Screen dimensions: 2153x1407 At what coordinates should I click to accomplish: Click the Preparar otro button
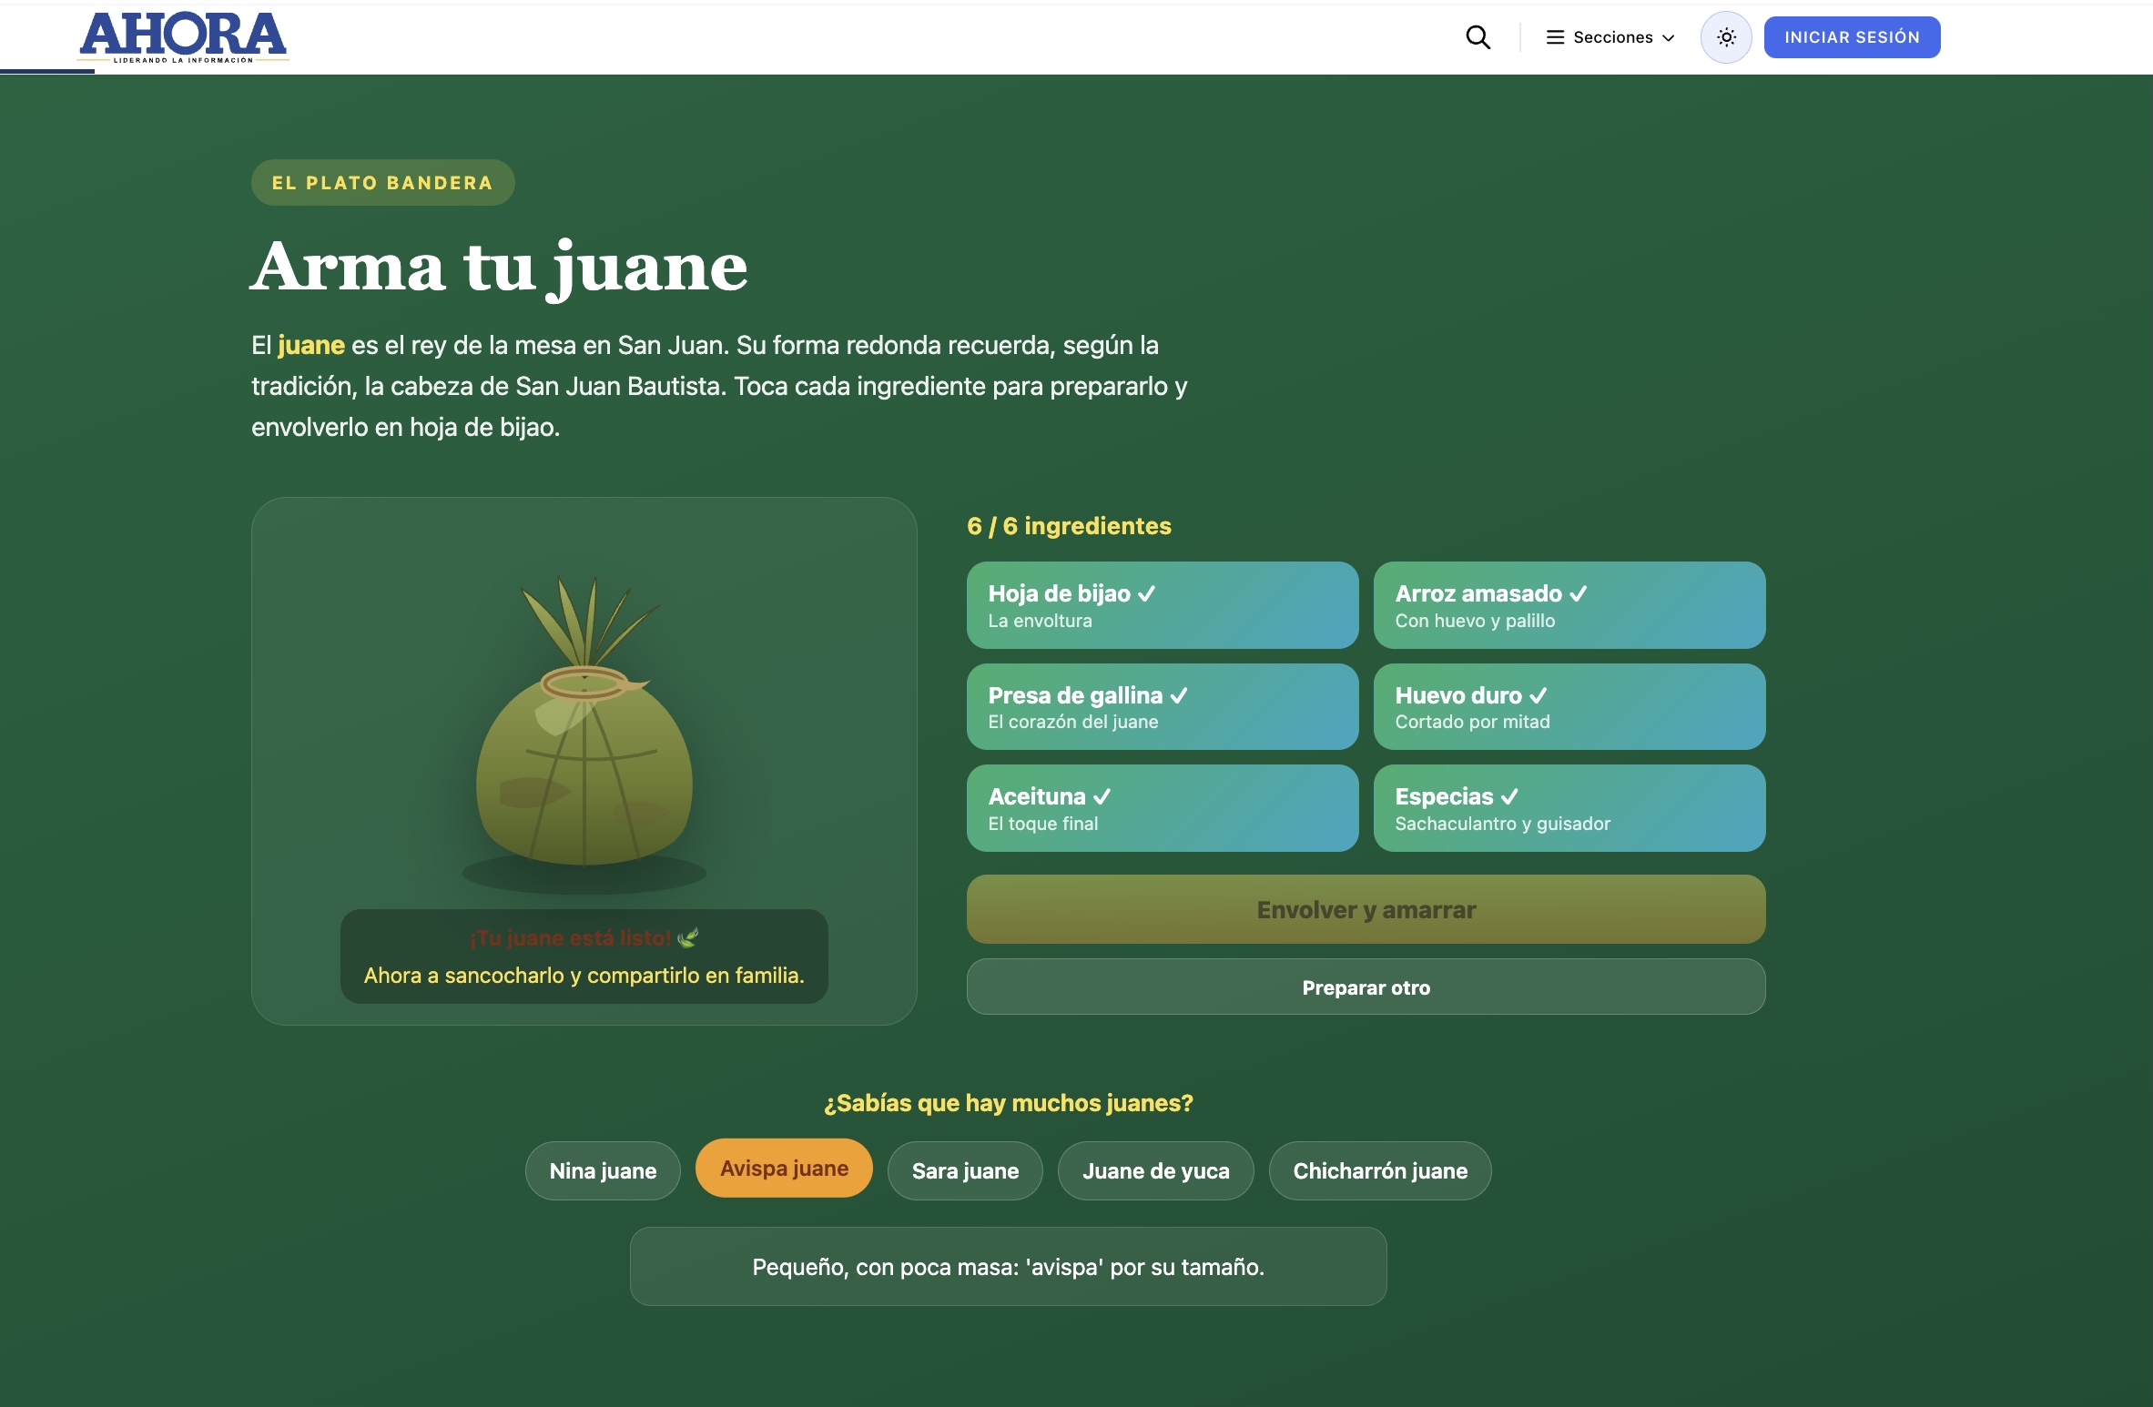[x=1366, y=987]
